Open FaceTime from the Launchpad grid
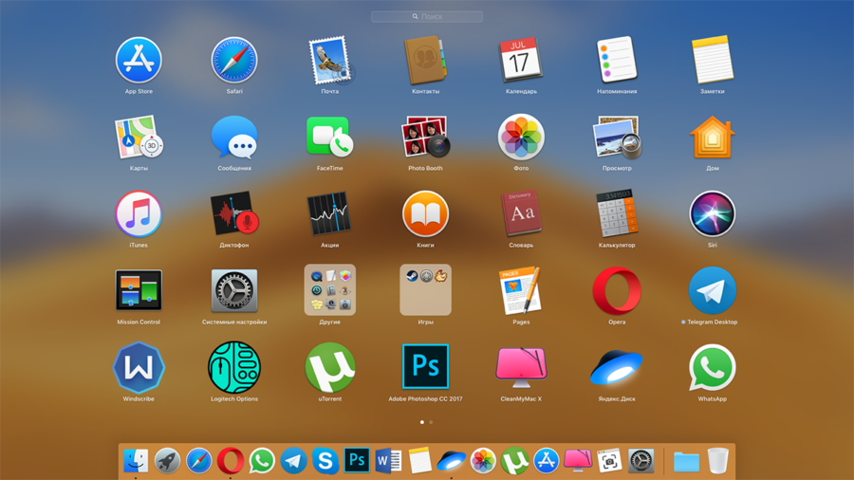This screenshot has width=854, height=480. point(329,138)
